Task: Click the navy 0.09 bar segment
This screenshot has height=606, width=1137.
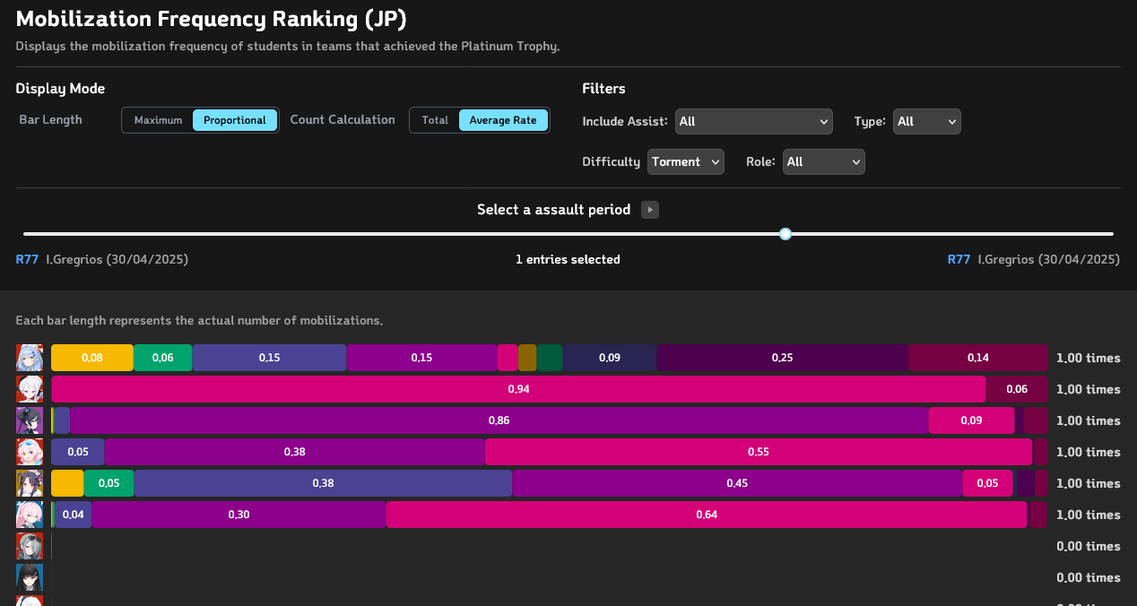Action: [610, 358]
